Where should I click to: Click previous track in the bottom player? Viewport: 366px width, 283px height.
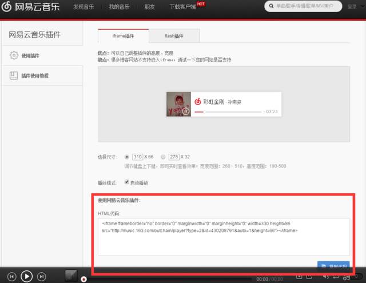pos(11,277)
